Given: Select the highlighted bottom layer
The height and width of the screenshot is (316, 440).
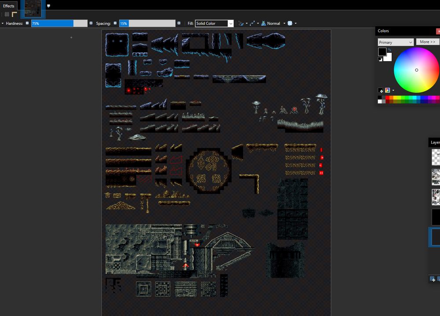Looking at the screenshot, I should (434, 237).
